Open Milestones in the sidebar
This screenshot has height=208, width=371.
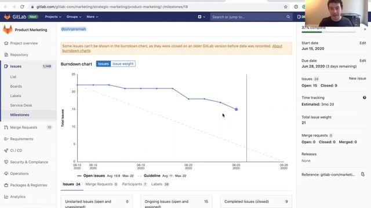[20, 115]
